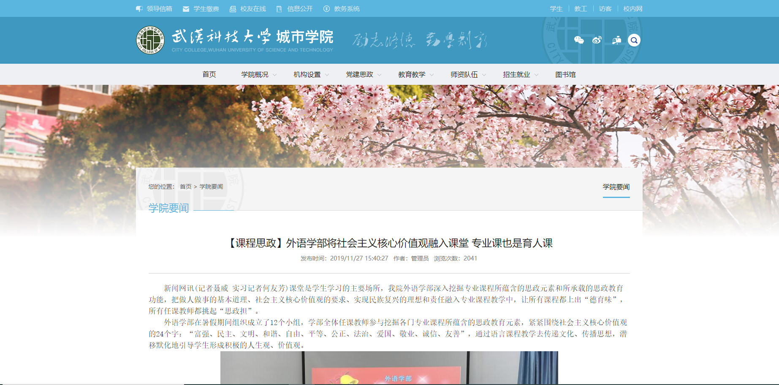The width and height of the screenshot is (779, 385).
Task: Go to 首页 in main navigation
Action: point(209,75)
